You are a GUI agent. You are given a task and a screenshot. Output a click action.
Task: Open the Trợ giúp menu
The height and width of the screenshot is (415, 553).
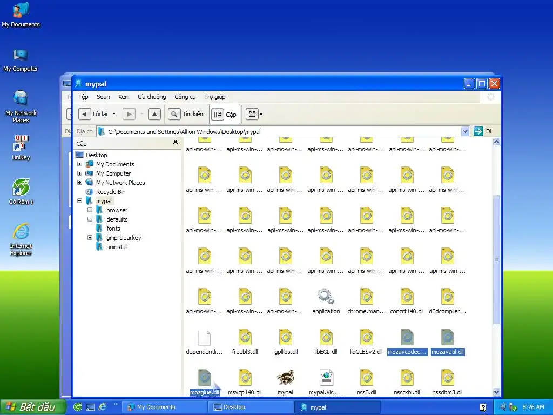tap(215, 97)
